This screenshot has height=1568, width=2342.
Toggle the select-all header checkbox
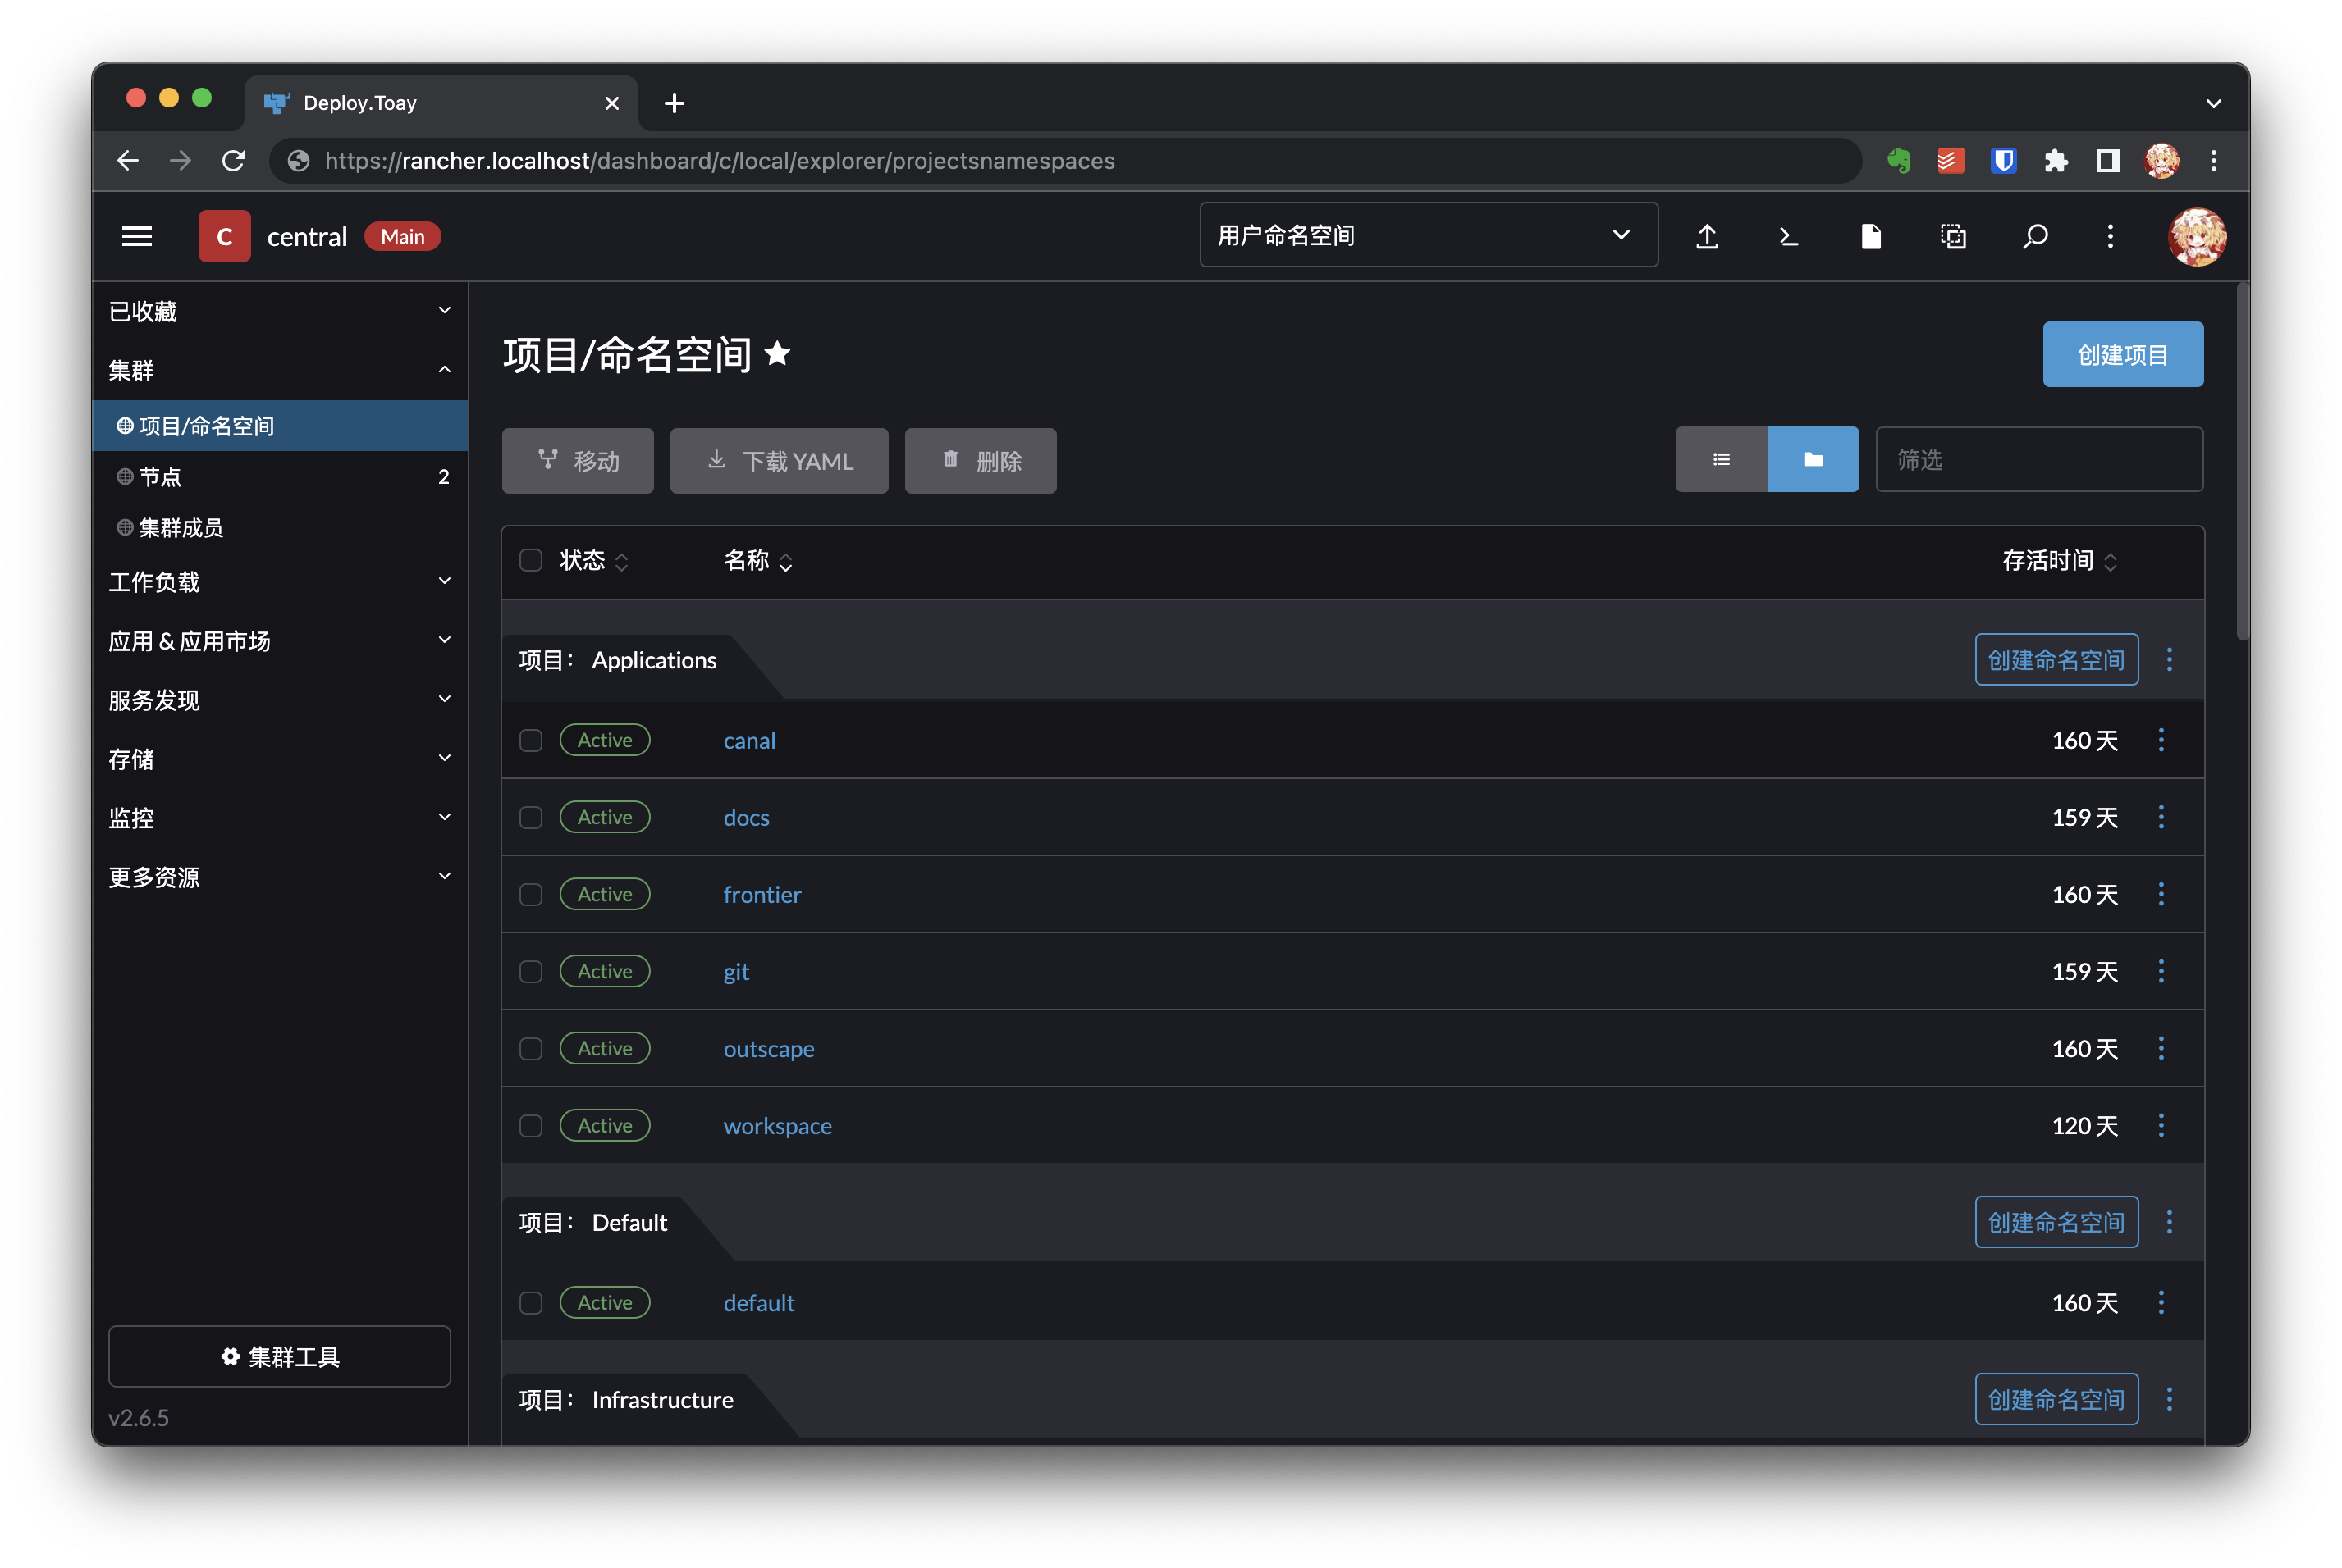click(531, 560)
